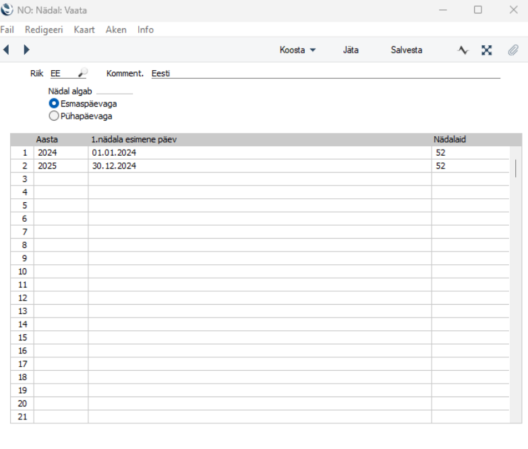This screenshot has width=528, height=449.
Task: Select row number 10 header
Action: click(22, 272)
